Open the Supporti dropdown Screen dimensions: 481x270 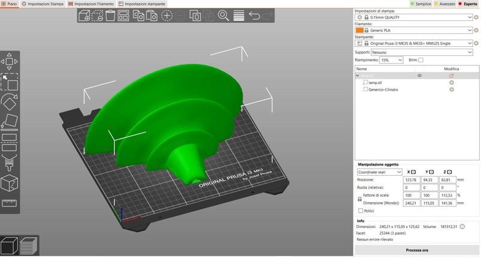[422, 52]
